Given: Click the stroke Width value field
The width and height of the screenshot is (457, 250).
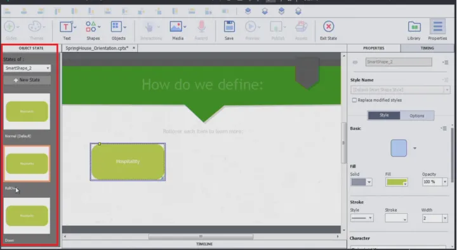Looking at the screenshot, I should [432, 218].
